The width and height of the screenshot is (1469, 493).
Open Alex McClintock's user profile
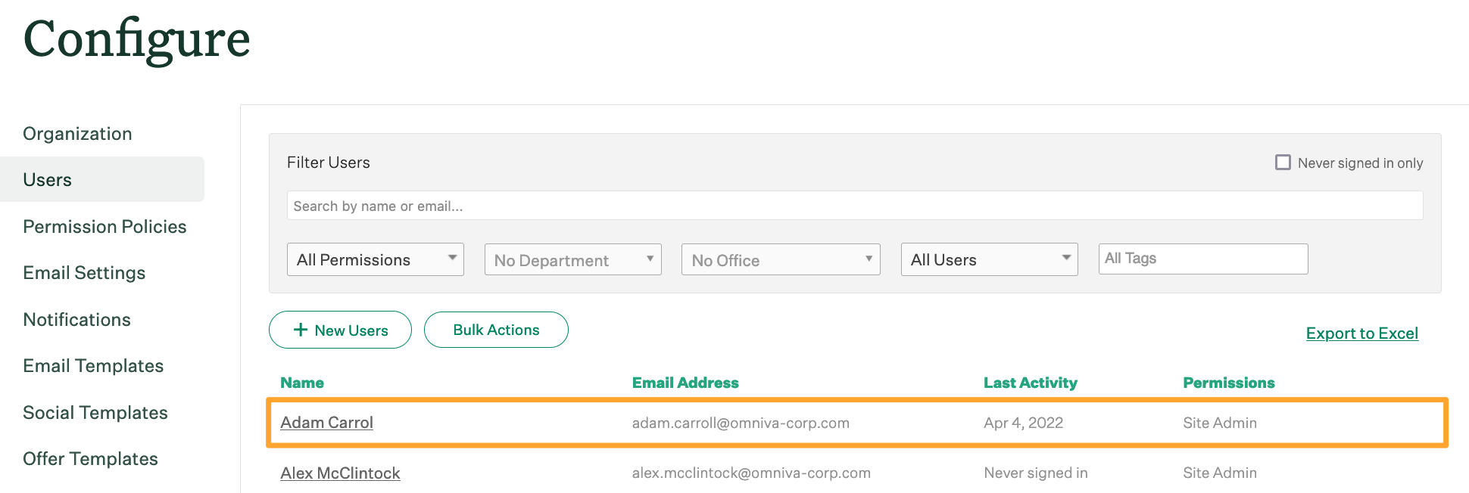click(x=340, y=472)
